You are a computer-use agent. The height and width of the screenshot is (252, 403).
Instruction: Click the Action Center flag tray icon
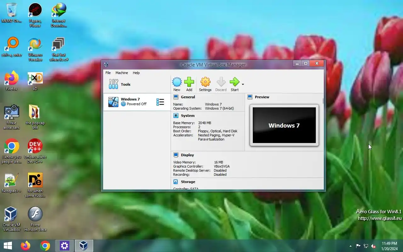click(358, 246)
